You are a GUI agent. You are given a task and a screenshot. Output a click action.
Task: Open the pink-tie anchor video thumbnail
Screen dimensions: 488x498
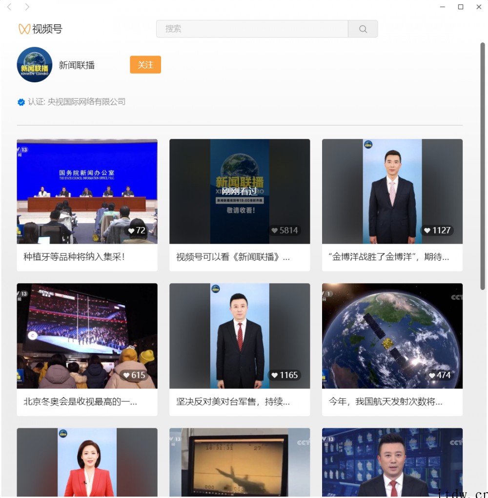(392, 191)
